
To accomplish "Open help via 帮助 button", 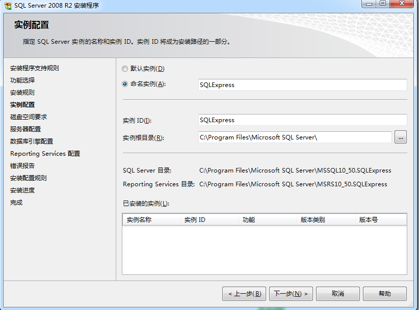I will (x=385, y=294).
